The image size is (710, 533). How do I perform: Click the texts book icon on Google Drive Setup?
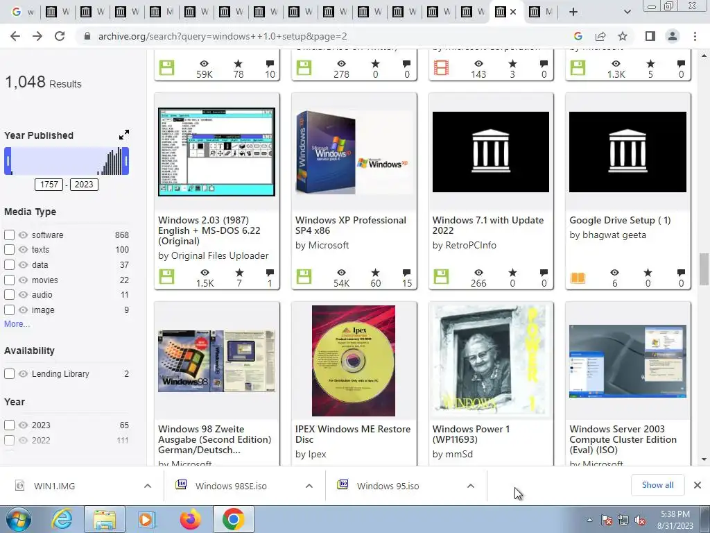578,278
